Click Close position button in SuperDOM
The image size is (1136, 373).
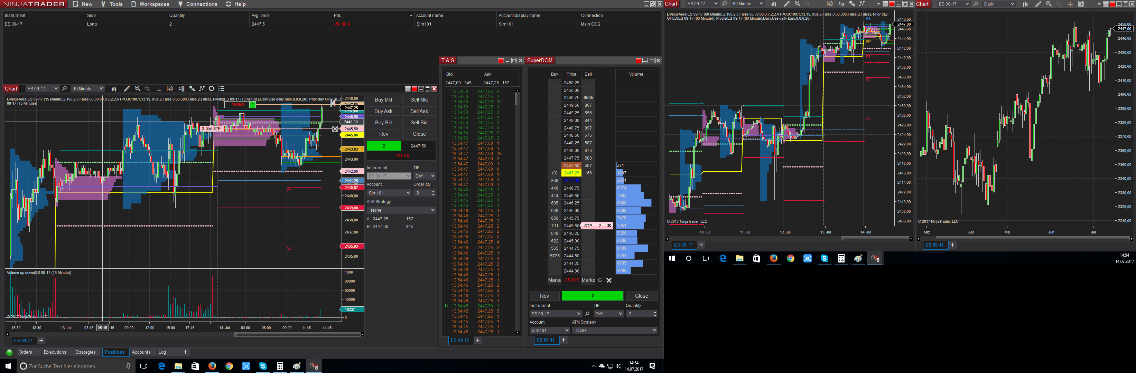tap(641, 296)
